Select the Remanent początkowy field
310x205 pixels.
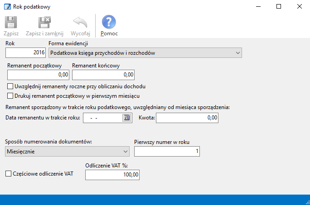pyautogui.click(x=39, y=74)
